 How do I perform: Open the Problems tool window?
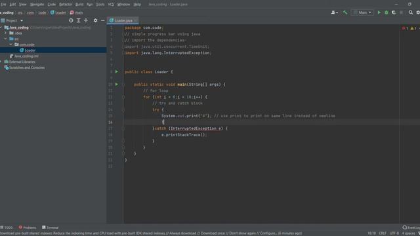(x=28, y=227)
